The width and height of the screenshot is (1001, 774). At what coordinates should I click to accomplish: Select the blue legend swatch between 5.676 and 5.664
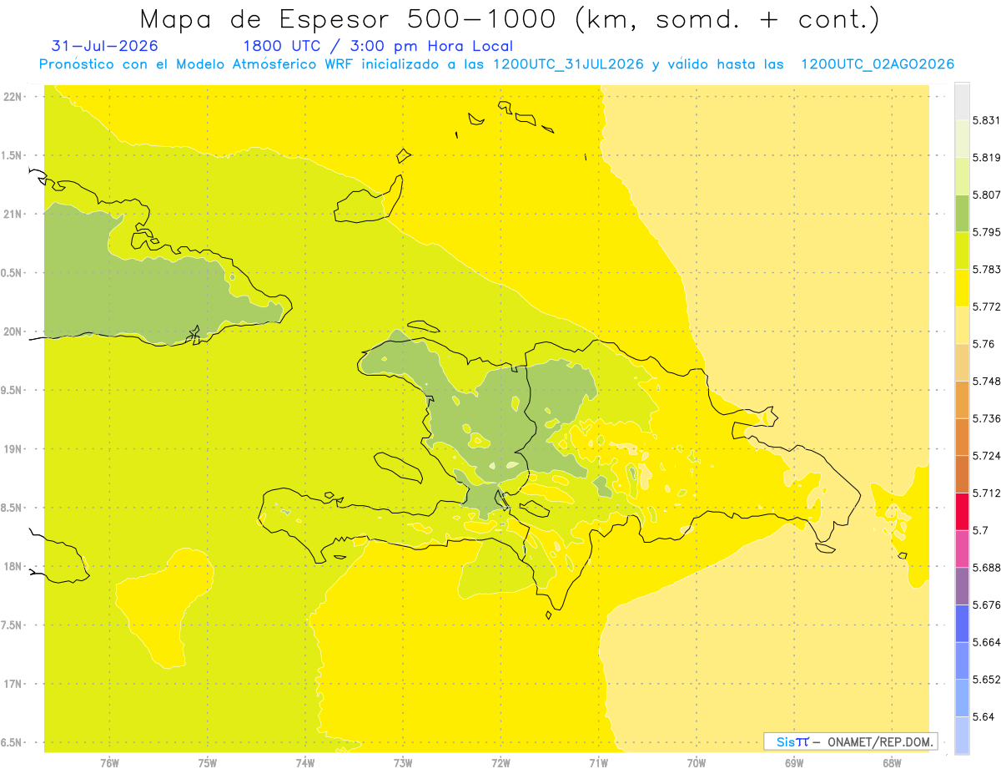(x=962, y=623)
